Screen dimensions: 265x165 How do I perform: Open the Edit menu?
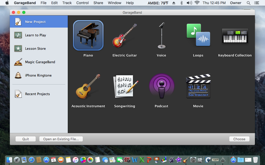coord(54,3)
